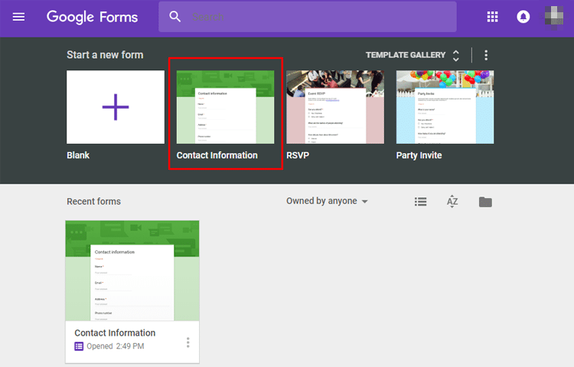
Task: Open the notifications bell
Action: tap(523, 17)
